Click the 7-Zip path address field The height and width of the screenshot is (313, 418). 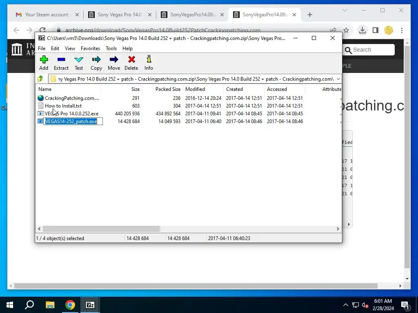point(191,79)
